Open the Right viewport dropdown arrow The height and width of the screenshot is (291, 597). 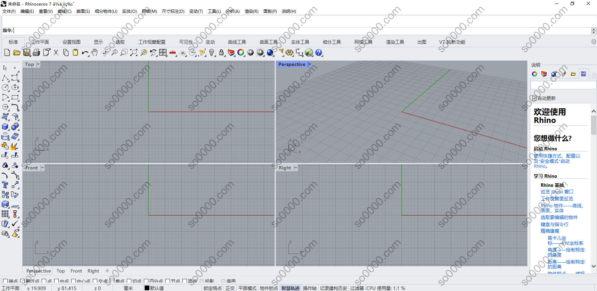click(x=296, y=168)
